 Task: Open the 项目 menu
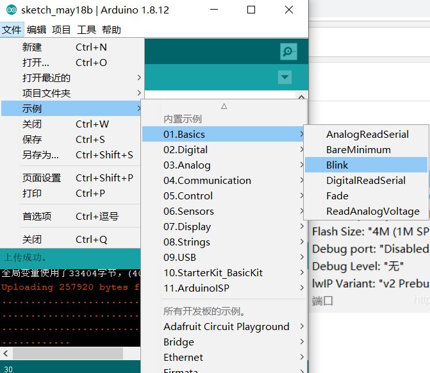pyautogui.click(x=62, y=29)
